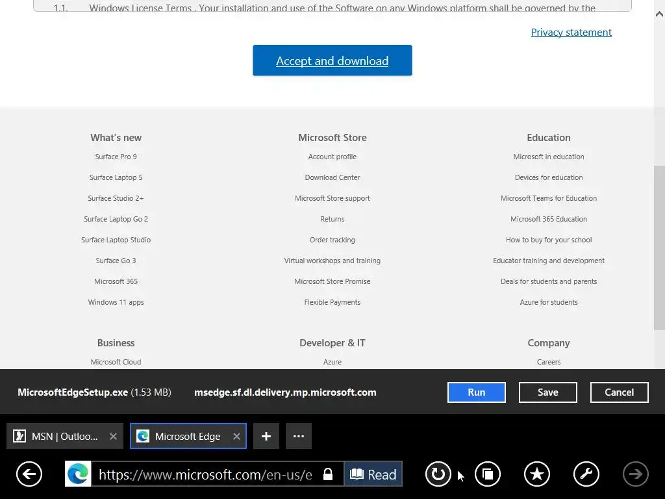
Task: Open Windows 11 apps link
Action: [116, 302]
